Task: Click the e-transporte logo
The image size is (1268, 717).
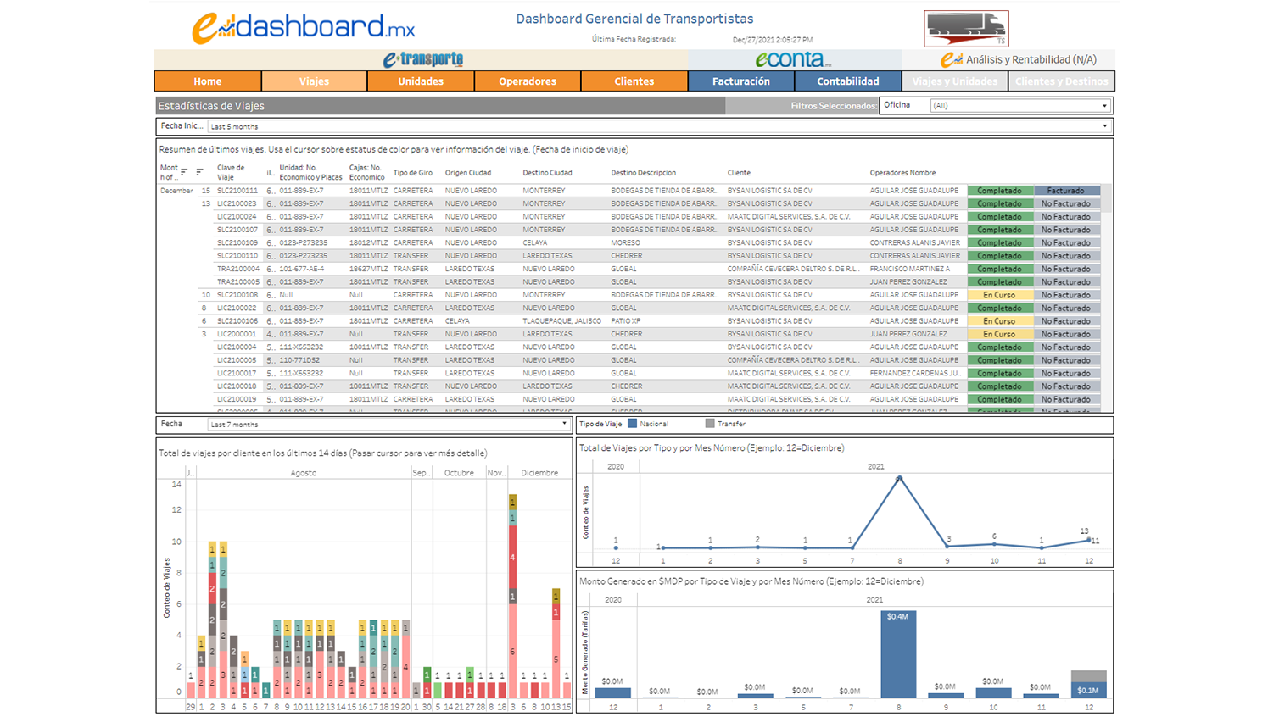Action: pyautogui.click(x=422, y=60)
